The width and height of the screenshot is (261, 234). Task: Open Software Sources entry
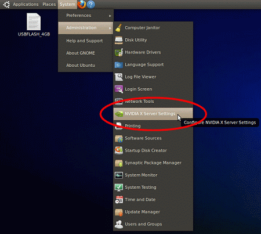click(153, 138)
